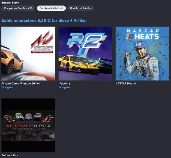
Task: Open Automobilista cover image
Action: [28, 125]
